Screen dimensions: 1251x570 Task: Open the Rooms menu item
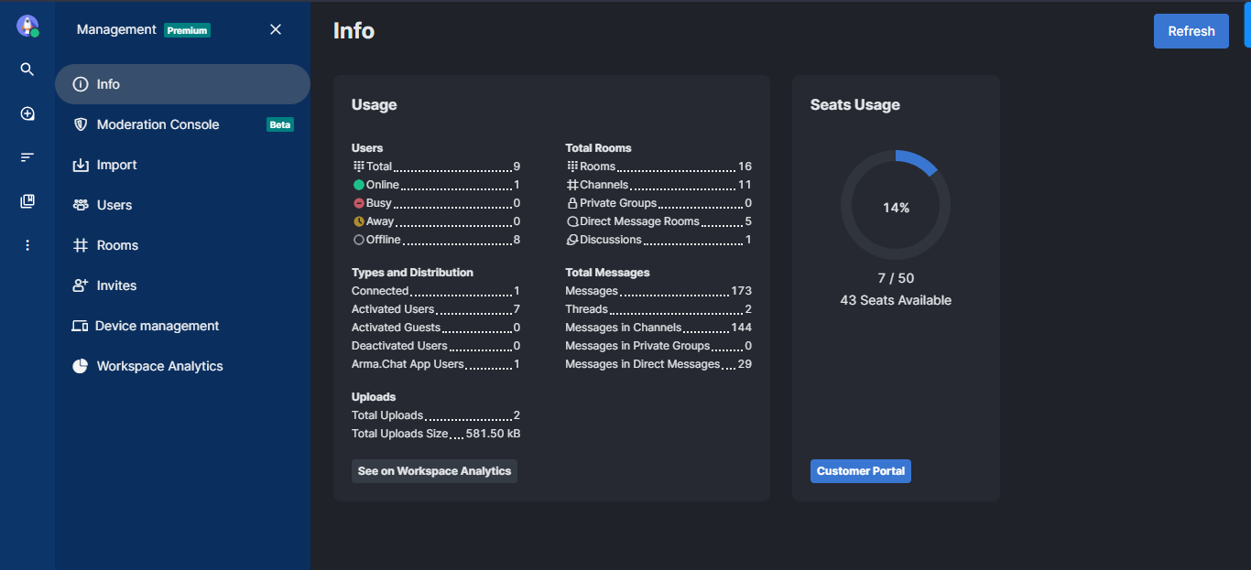tap(117, 245)
